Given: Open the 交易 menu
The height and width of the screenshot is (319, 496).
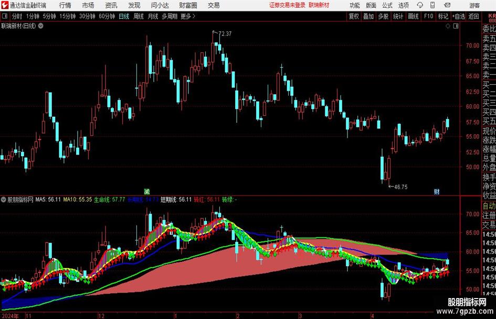Looking at the screenshot, I should tap(214, 5).
